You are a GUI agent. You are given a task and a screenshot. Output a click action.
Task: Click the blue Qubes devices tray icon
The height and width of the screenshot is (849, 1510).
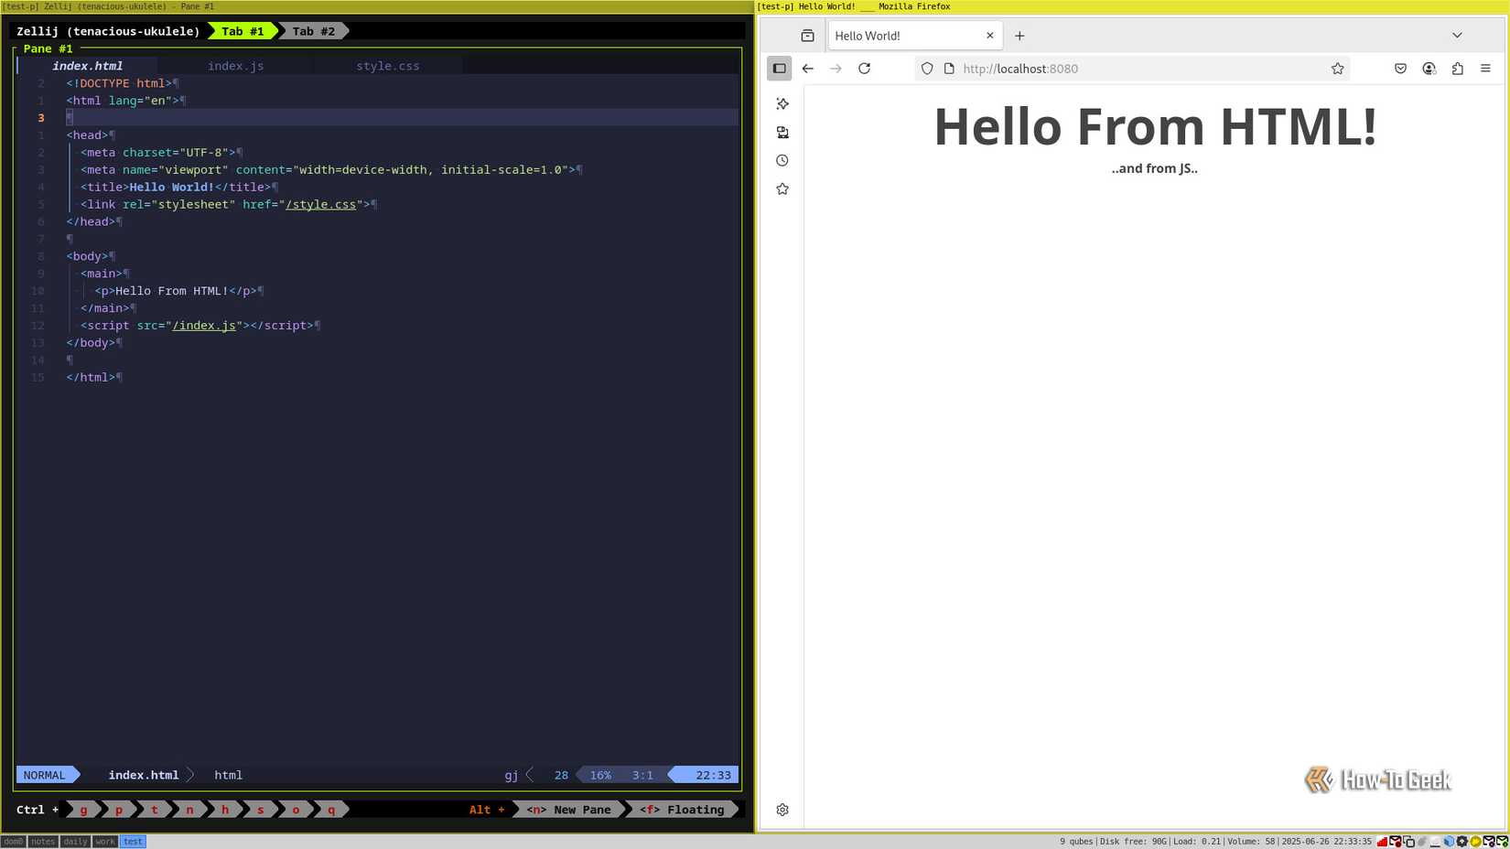[1447, 841]
